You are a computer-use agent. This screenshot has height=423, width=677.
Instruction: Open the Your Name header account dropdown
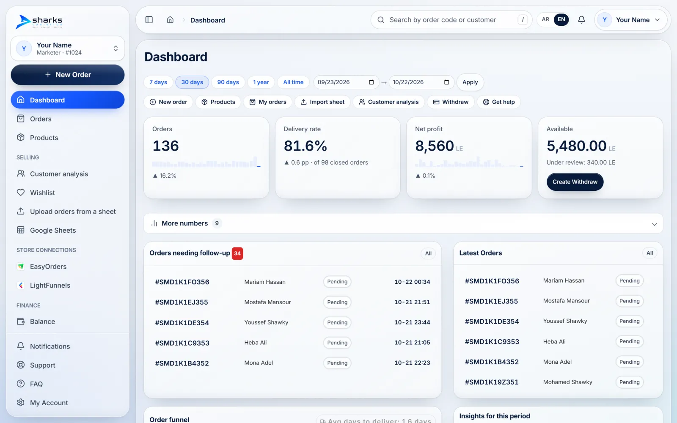[x=631, y=20]
